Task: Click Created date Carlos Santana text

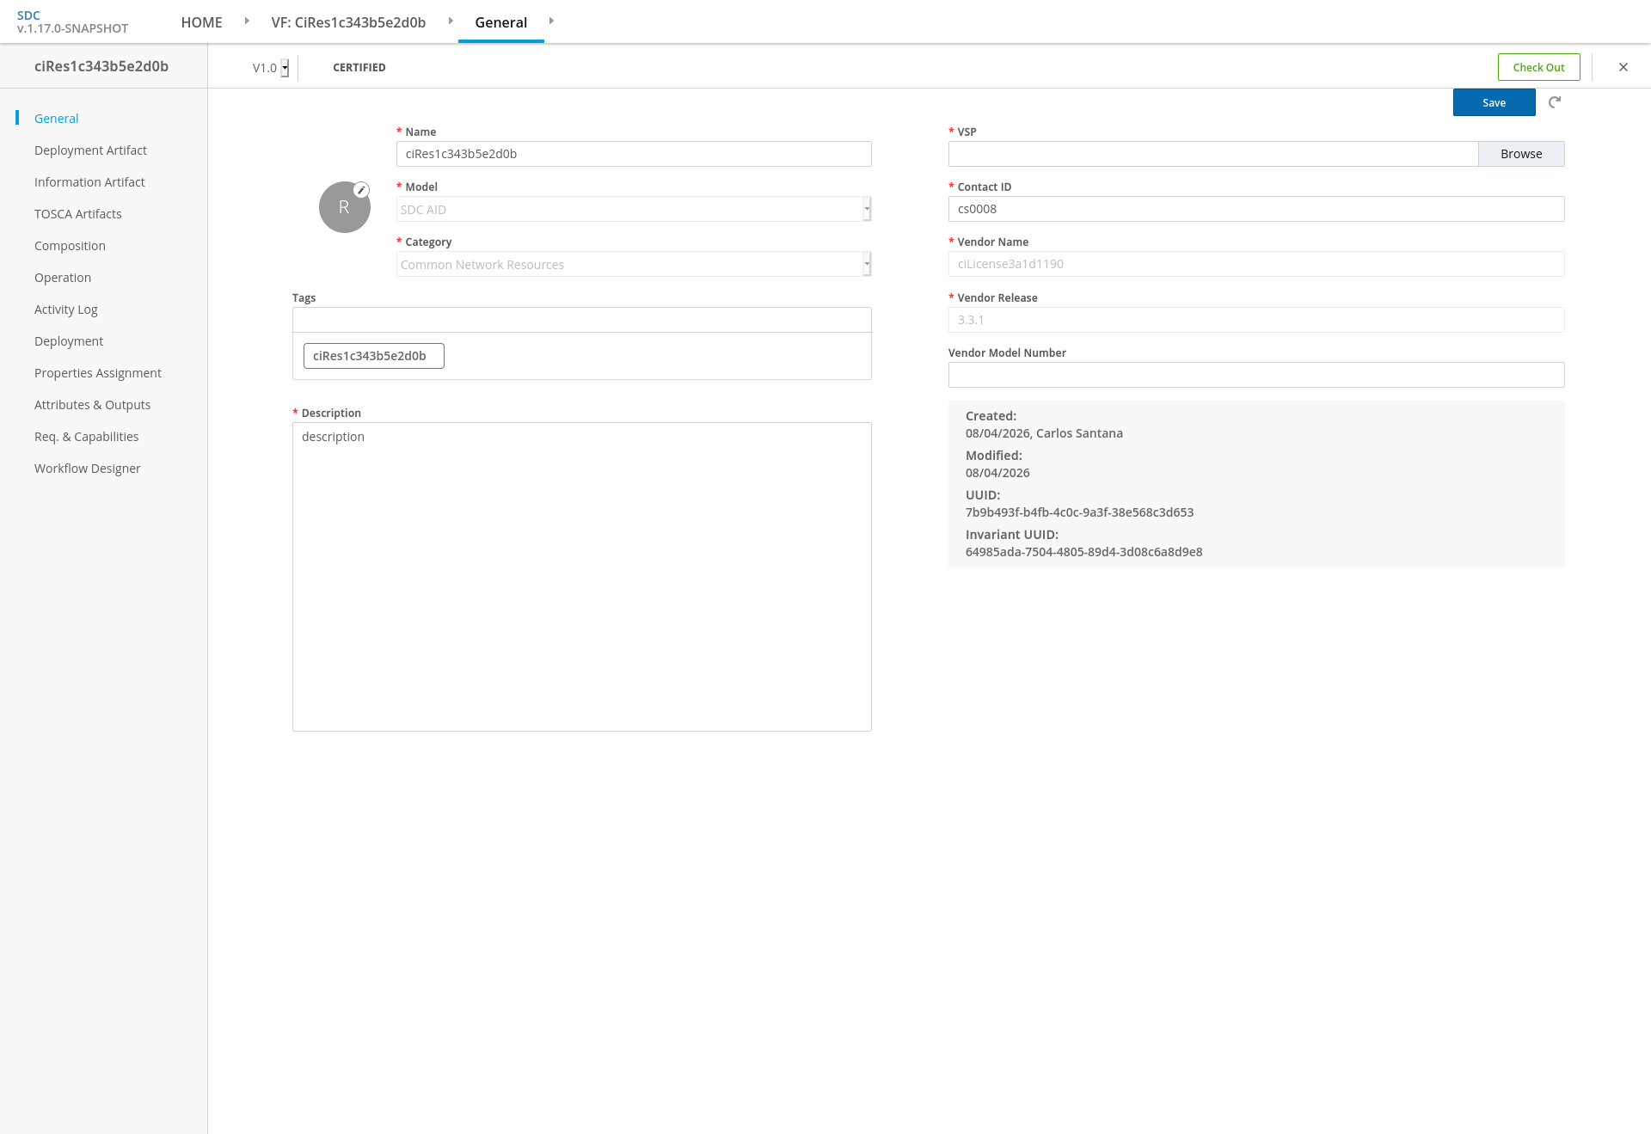Action: click(1044, 433)
